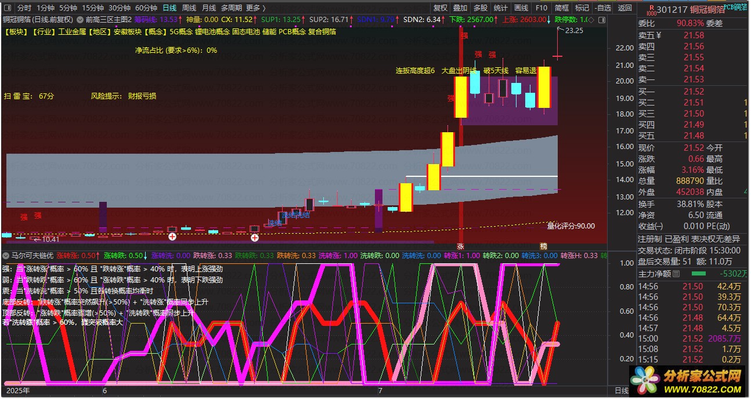Click the 复权 adjustment button
751x399 pixels.
pos(441,8)
